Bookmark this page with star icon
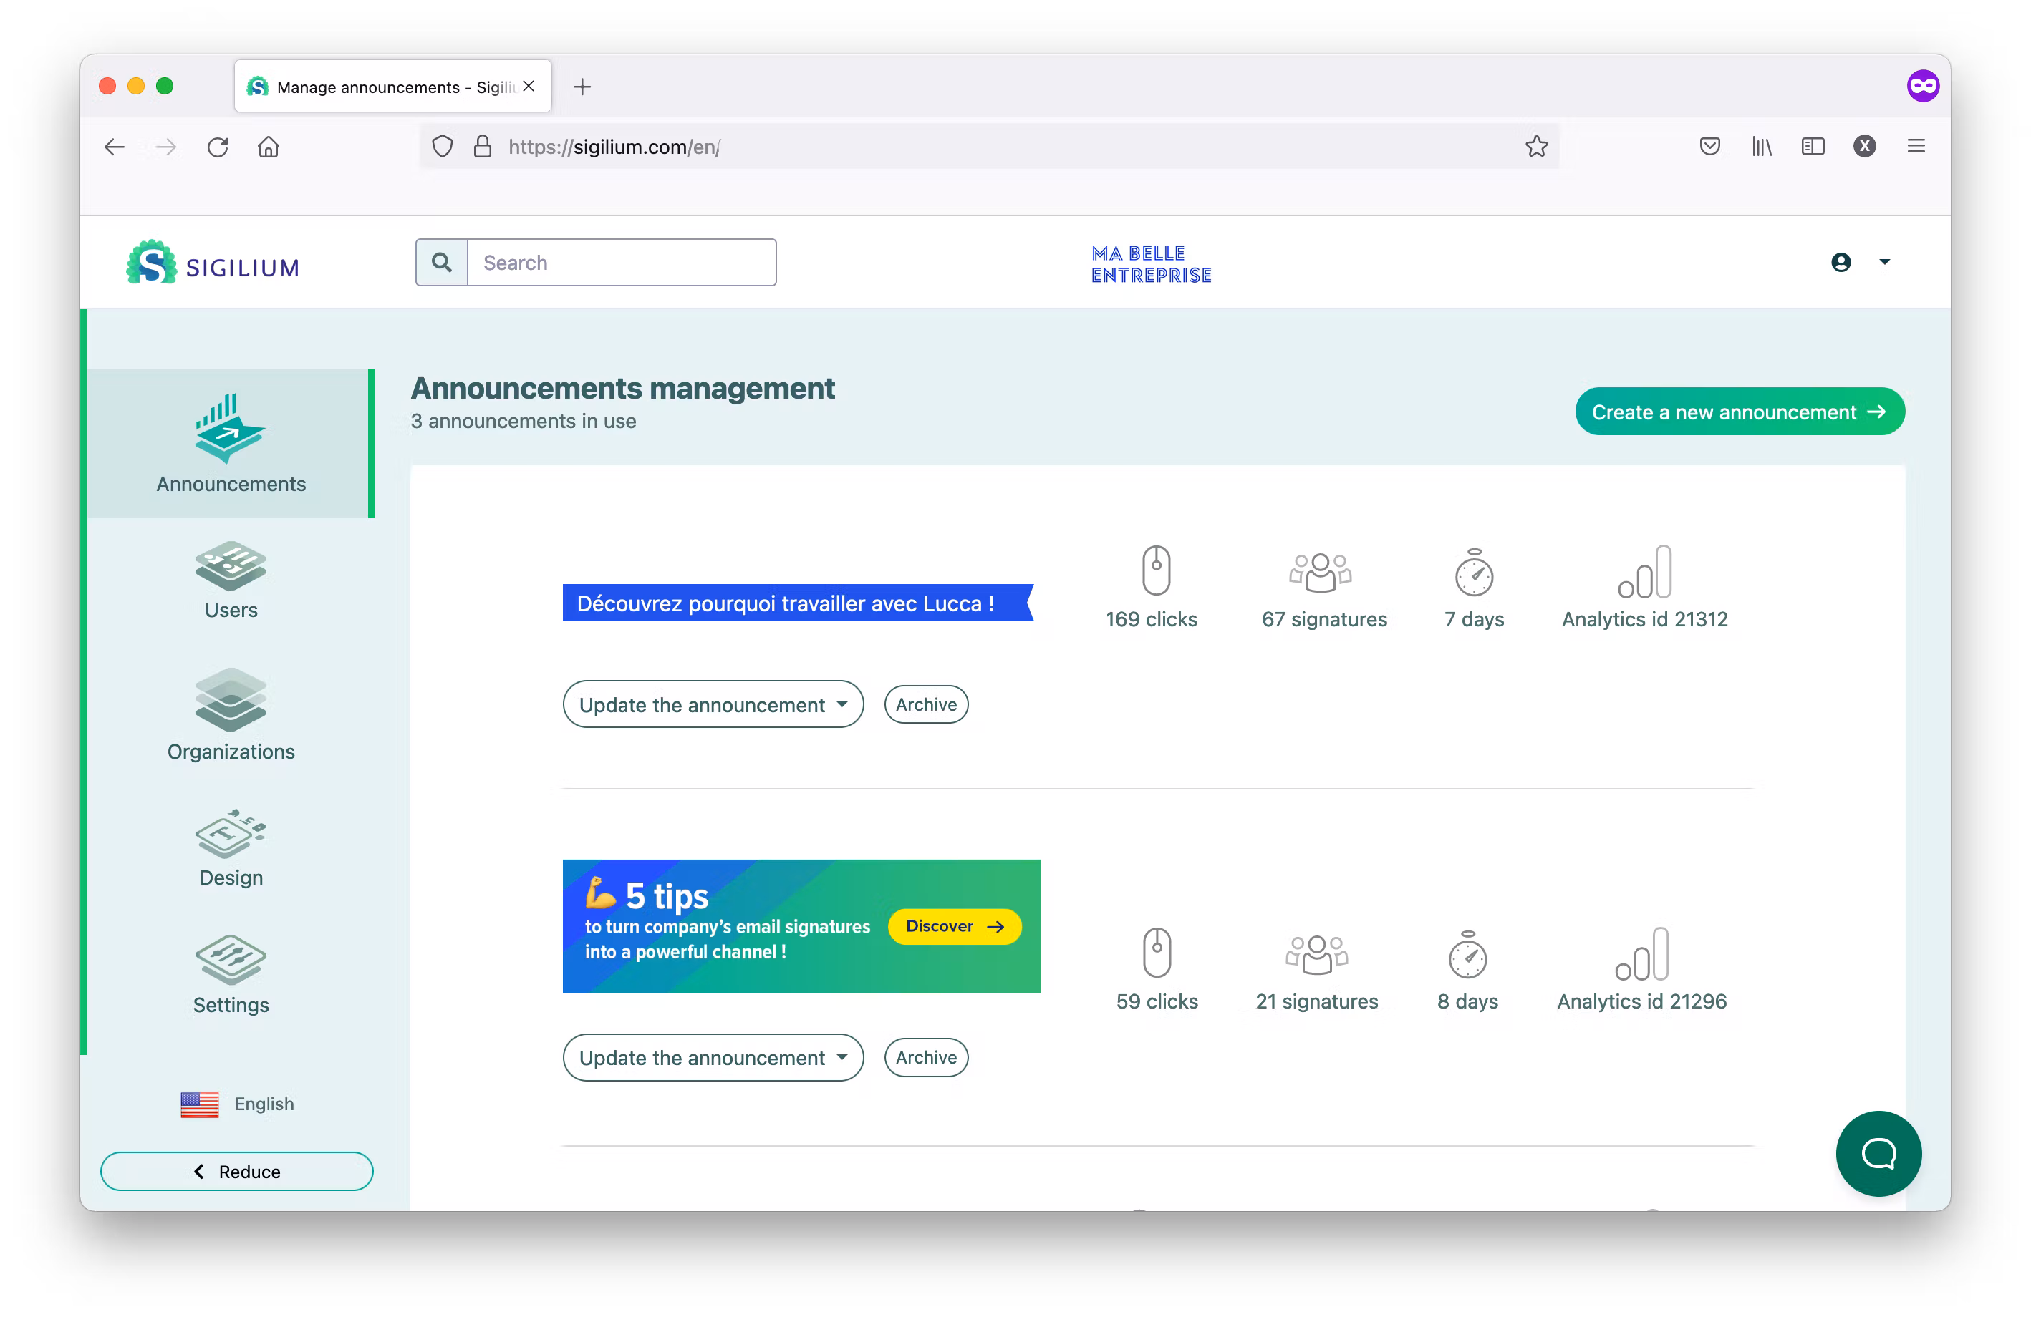The height and width of the screenshot is (1317, 2031). tap(1536, 147)
